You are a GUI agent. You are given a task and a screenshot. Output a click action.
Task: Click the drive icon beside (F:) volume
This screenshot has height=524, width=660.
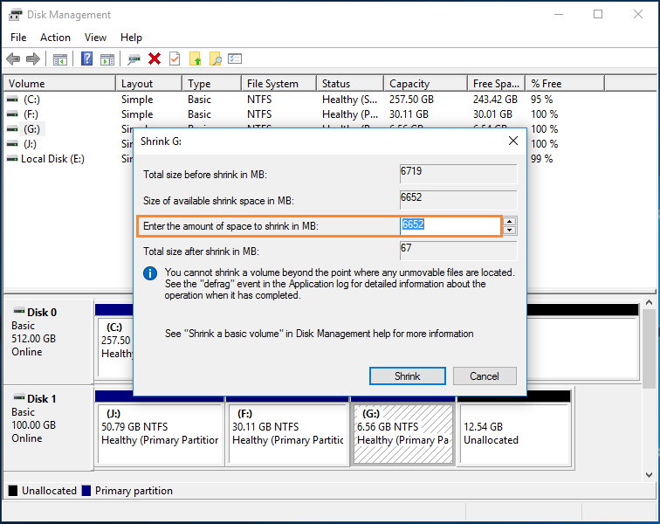click(12, 114)
